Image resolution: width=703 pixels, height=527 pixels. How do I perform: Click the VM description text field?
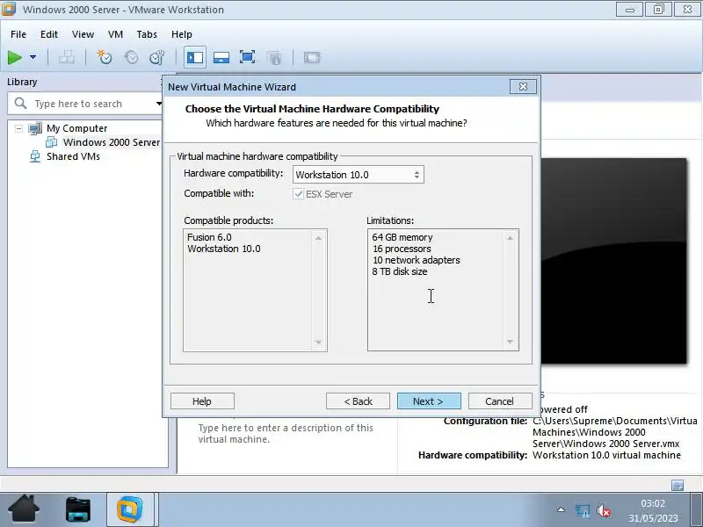286,433
